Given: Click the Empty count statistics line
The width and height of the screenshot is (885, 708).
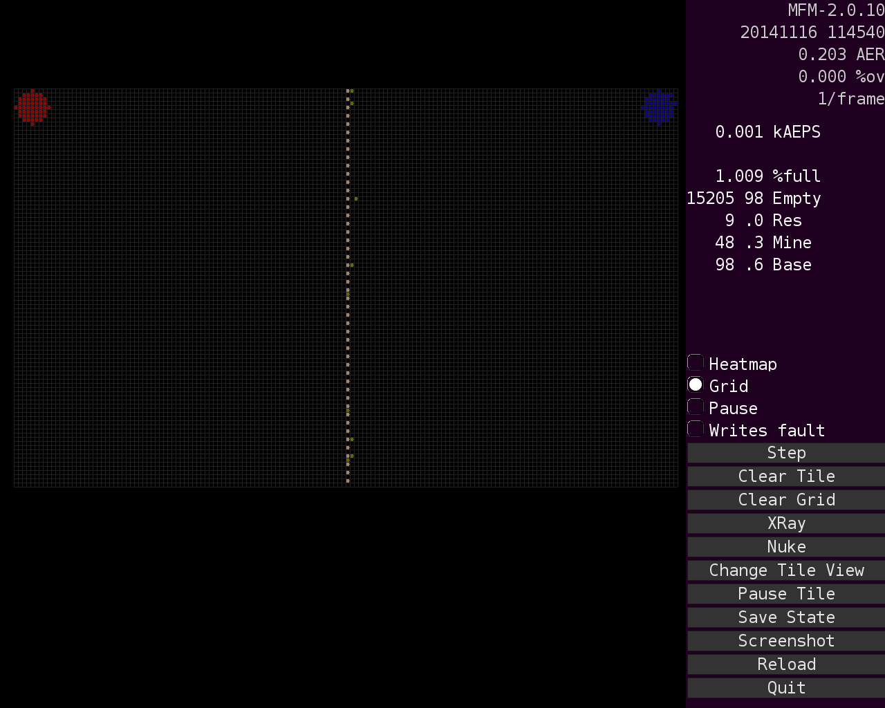Looking at the screenshot, I should [754, 198].
